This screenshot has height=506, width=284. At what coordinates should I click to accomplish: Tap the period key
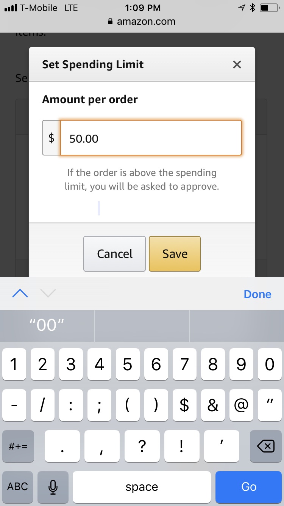[x=62, y=446]
